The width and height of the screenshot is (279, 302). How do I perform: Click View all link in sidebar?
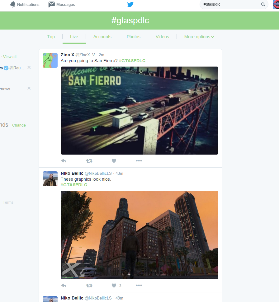(10, 57)
